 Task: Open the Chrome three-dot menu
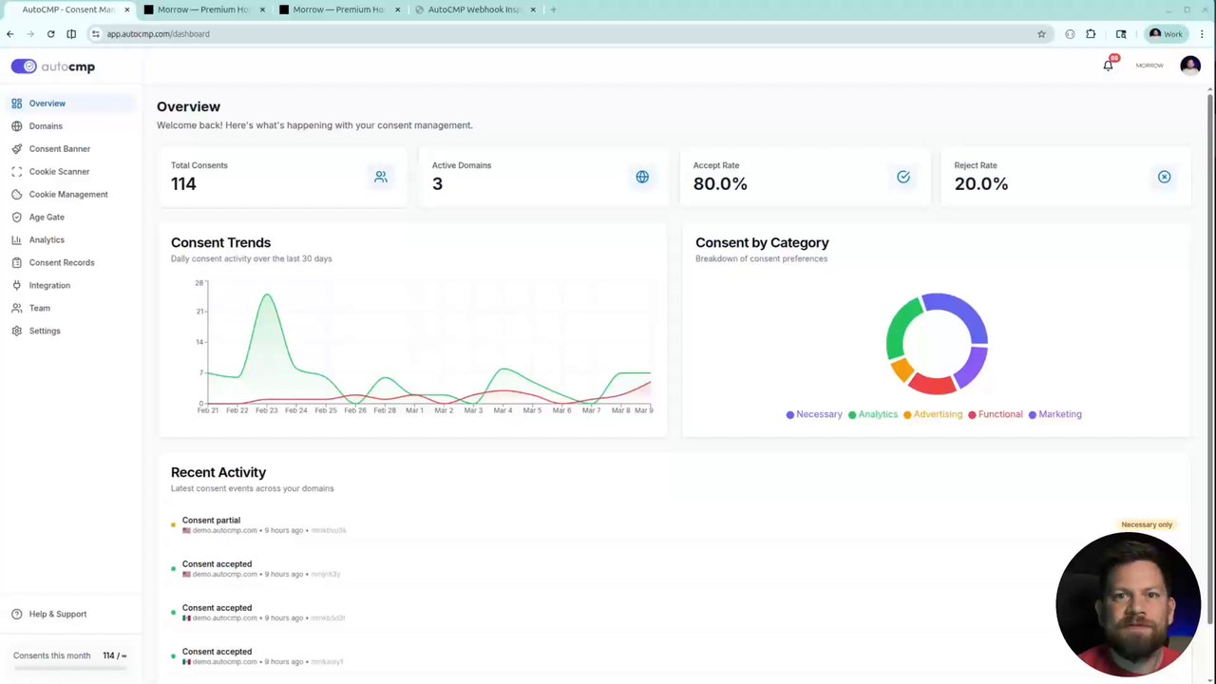(x=1202, y=34)
